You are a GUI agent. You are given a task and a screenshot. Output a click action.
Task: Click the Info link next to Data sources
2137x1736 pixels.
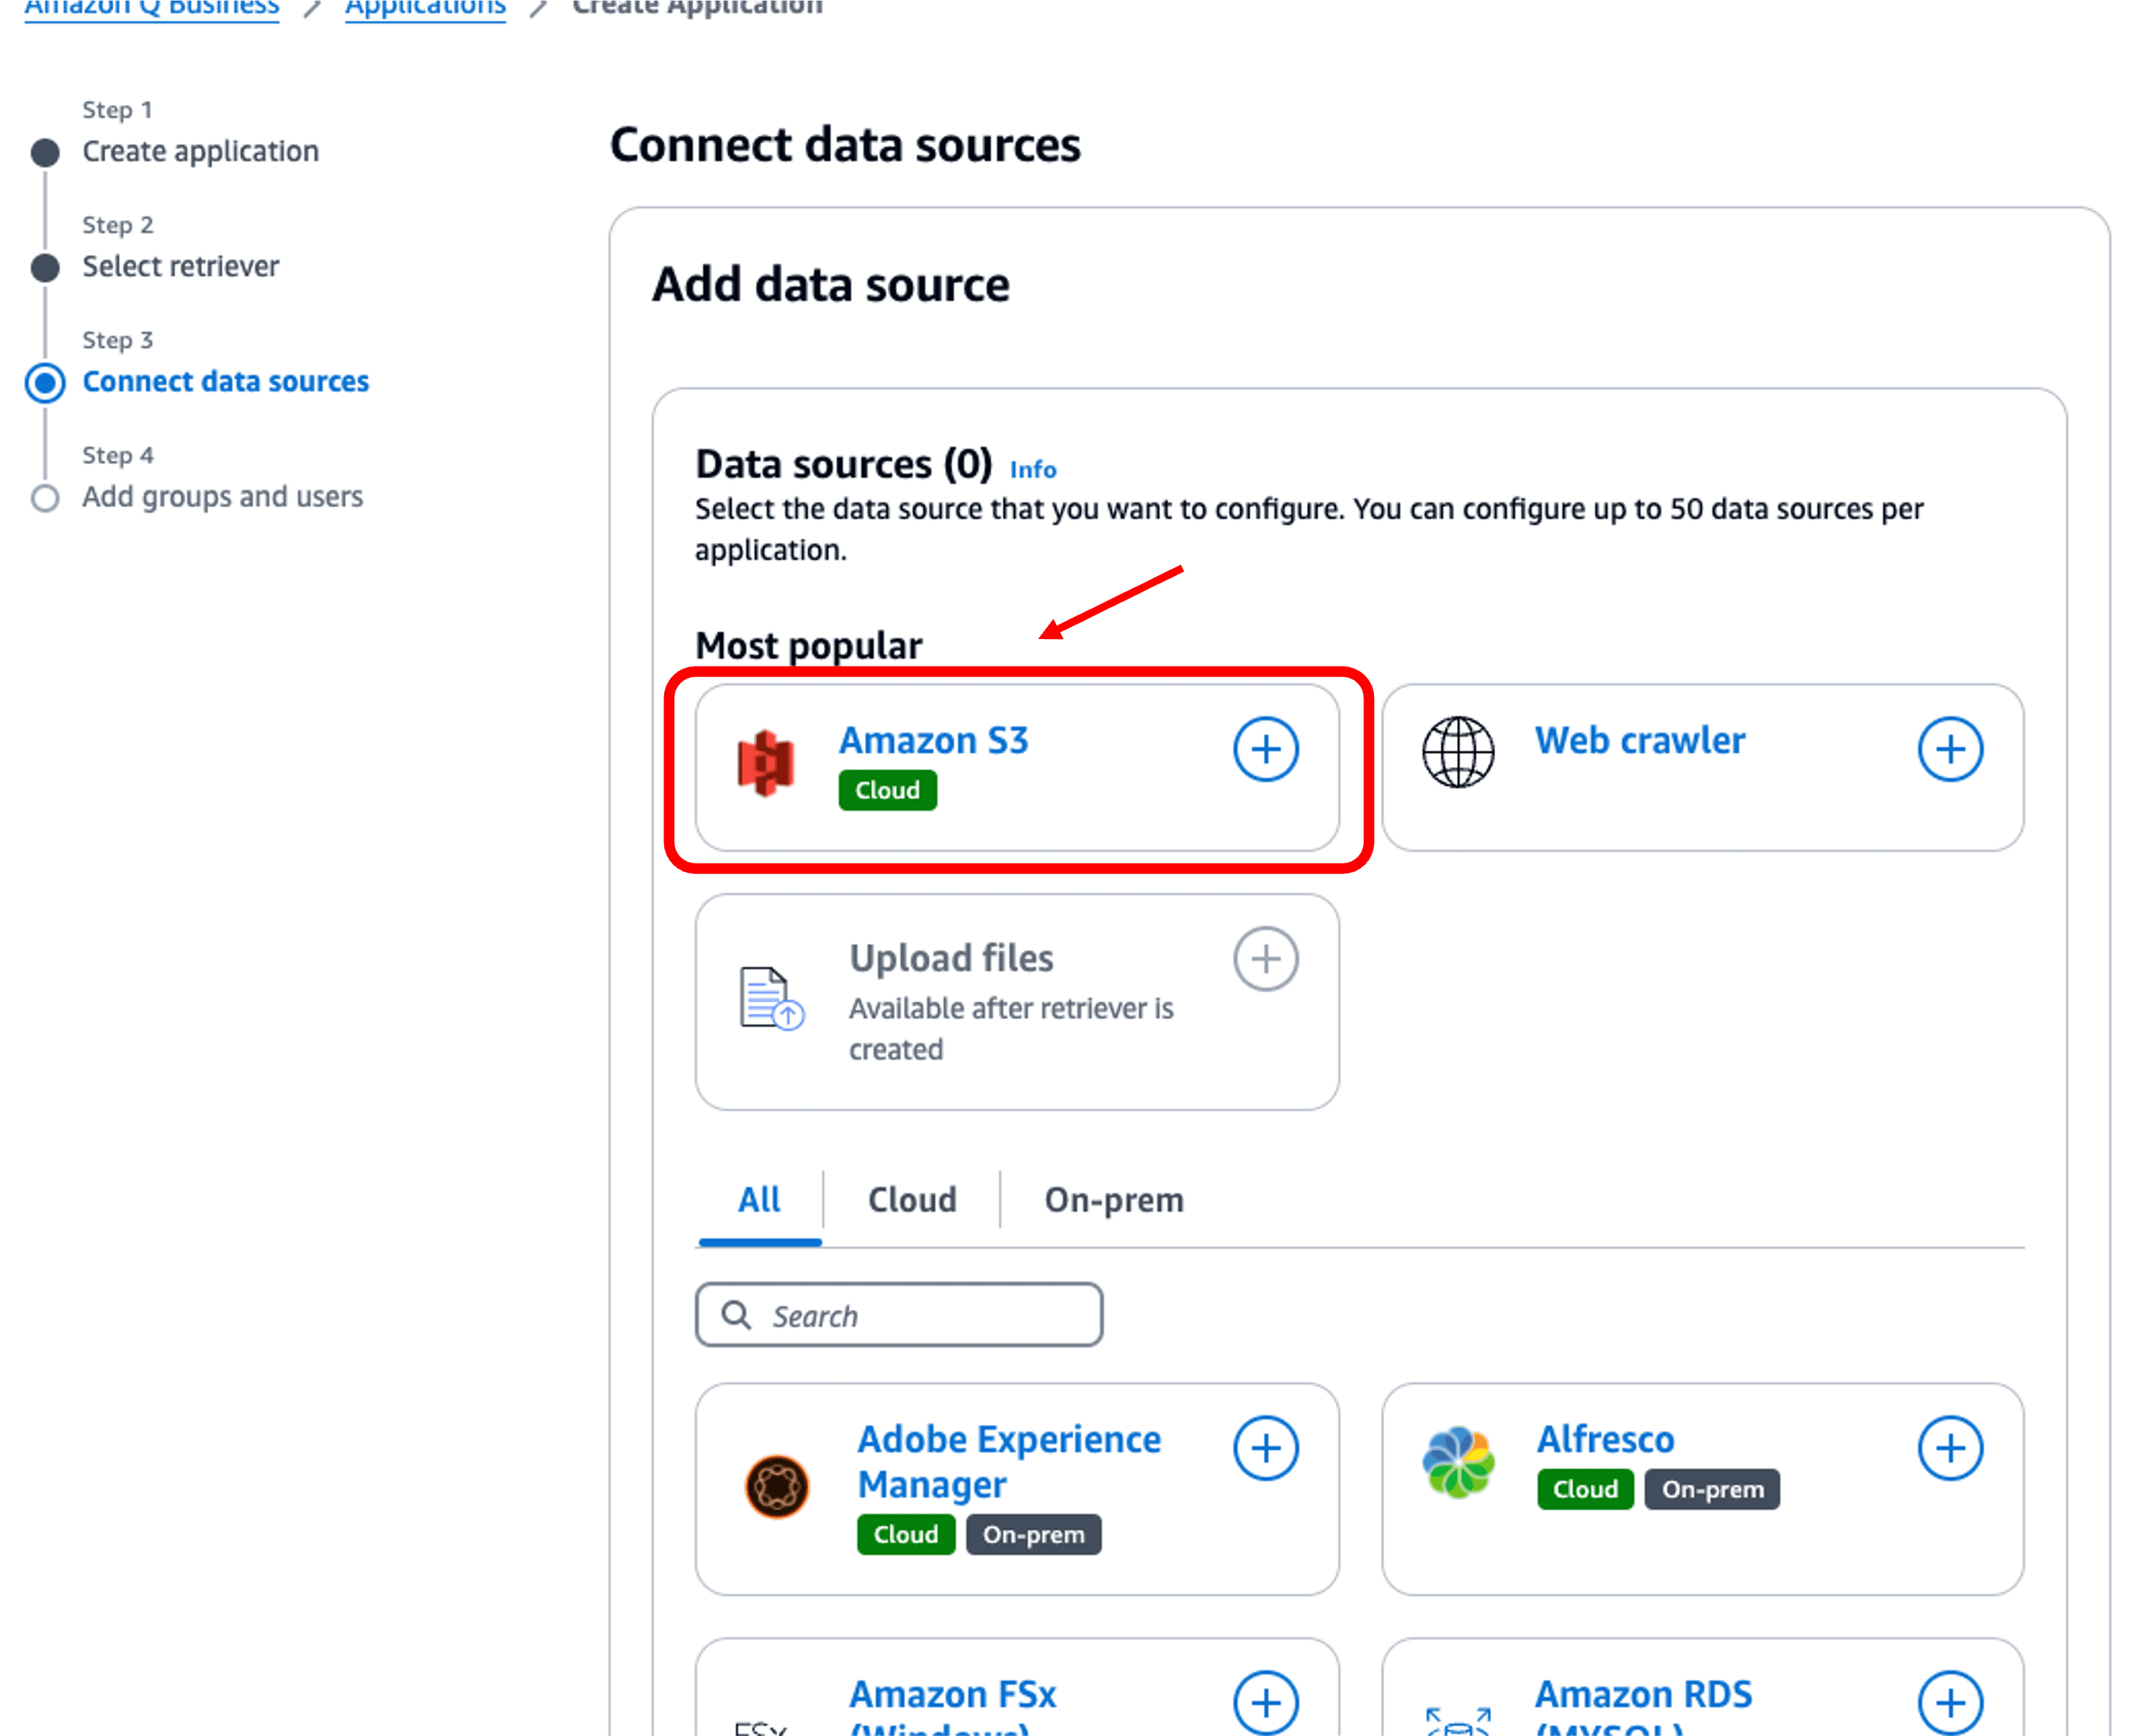click(x=1032, y=468)
